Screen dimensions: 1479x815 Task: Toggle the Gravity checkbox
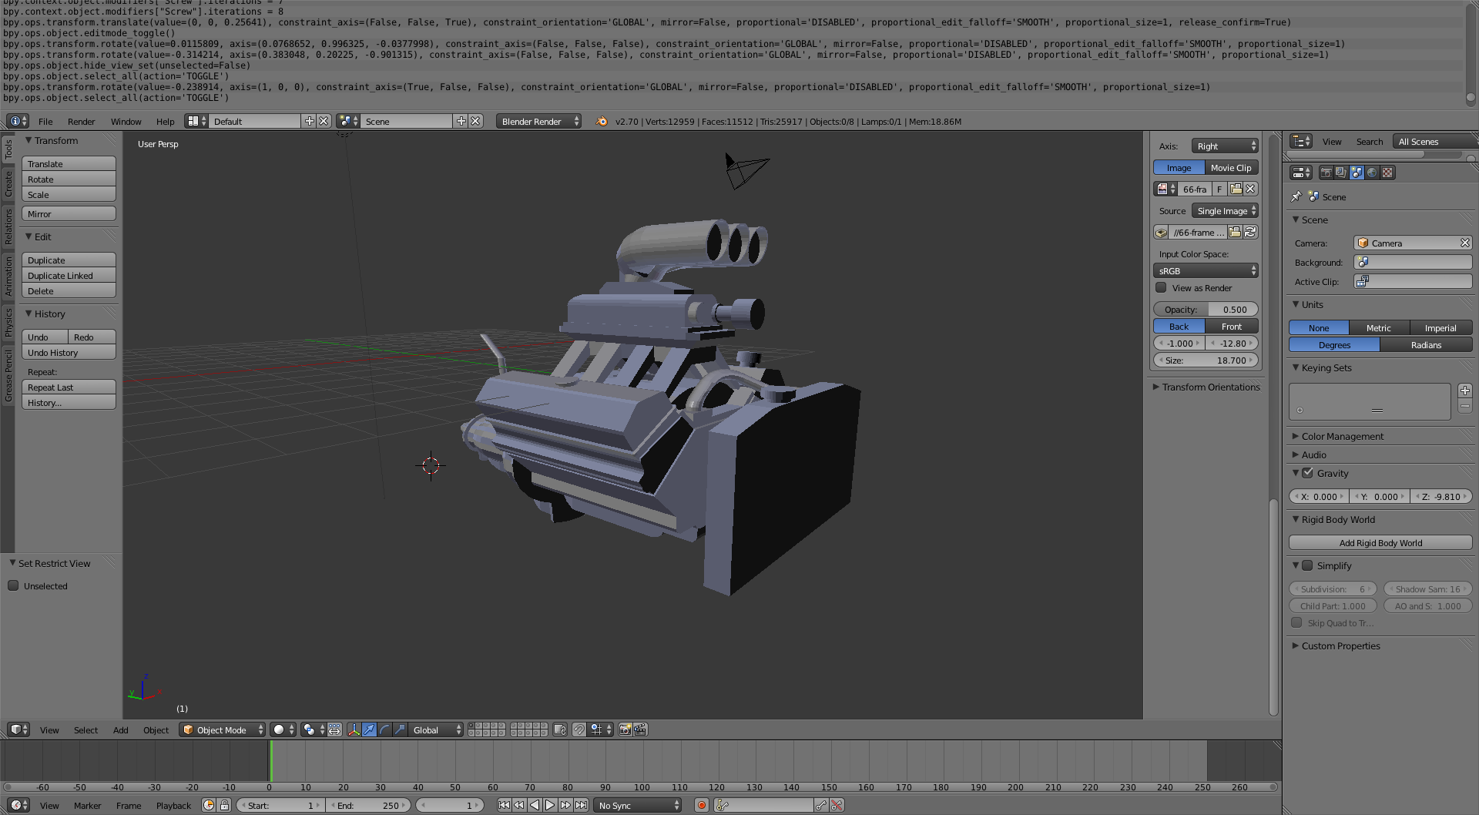(1307, 473)
